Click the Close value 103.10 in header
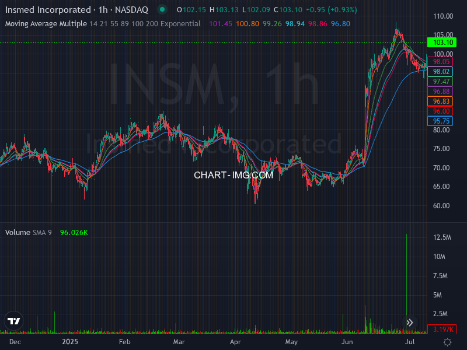This screenshot has width=467, height=350. [x=291, y=10]
